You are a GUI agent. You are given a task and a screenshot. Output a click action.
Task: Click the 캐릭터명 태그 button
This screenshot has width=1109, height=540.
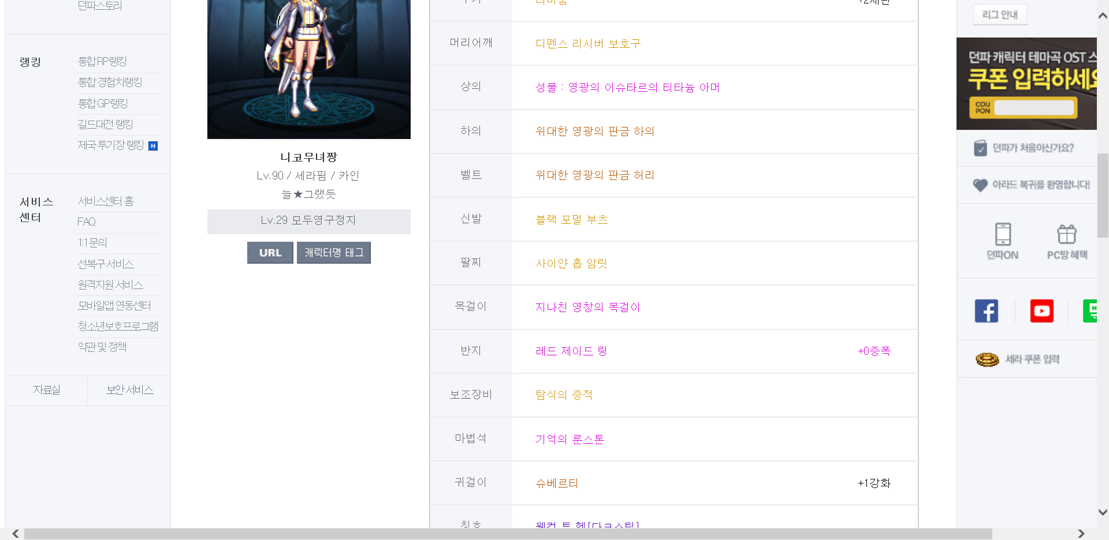[334, 253]
